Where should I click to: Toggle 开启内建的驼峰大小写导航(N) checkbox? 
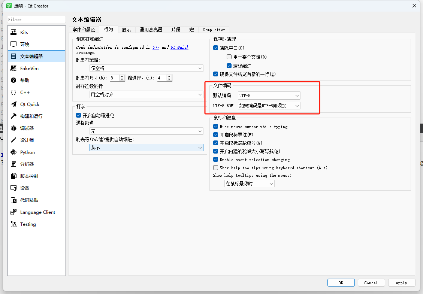pos(215,151)
